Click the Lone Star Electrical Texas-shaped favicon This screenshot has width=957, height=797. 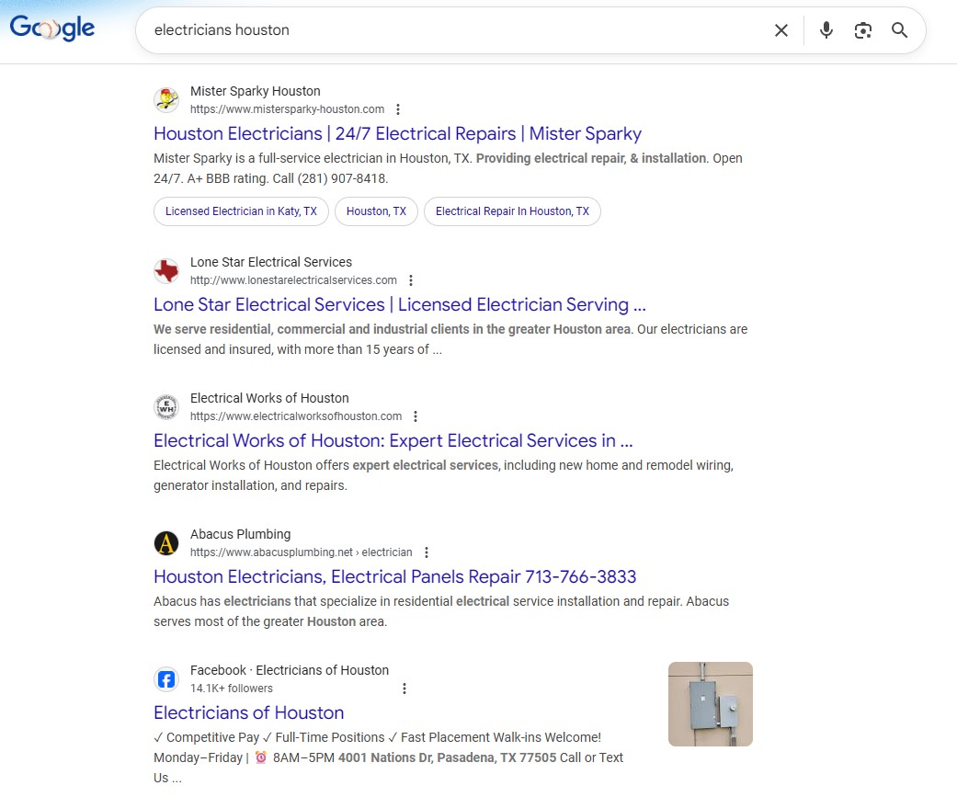tap(166, 271)
